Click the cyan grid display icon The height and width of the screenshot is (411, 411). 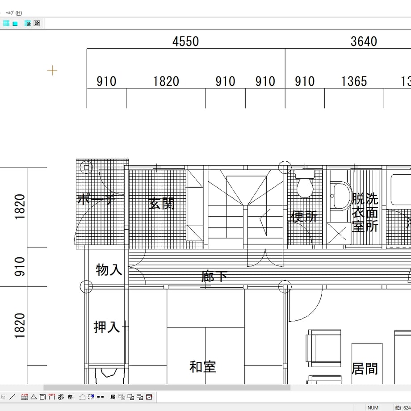pos(6,23)
